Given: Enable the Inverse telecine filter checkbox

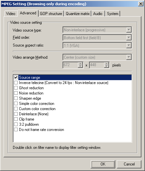Looking at the screenshot, I should point(16,83).
